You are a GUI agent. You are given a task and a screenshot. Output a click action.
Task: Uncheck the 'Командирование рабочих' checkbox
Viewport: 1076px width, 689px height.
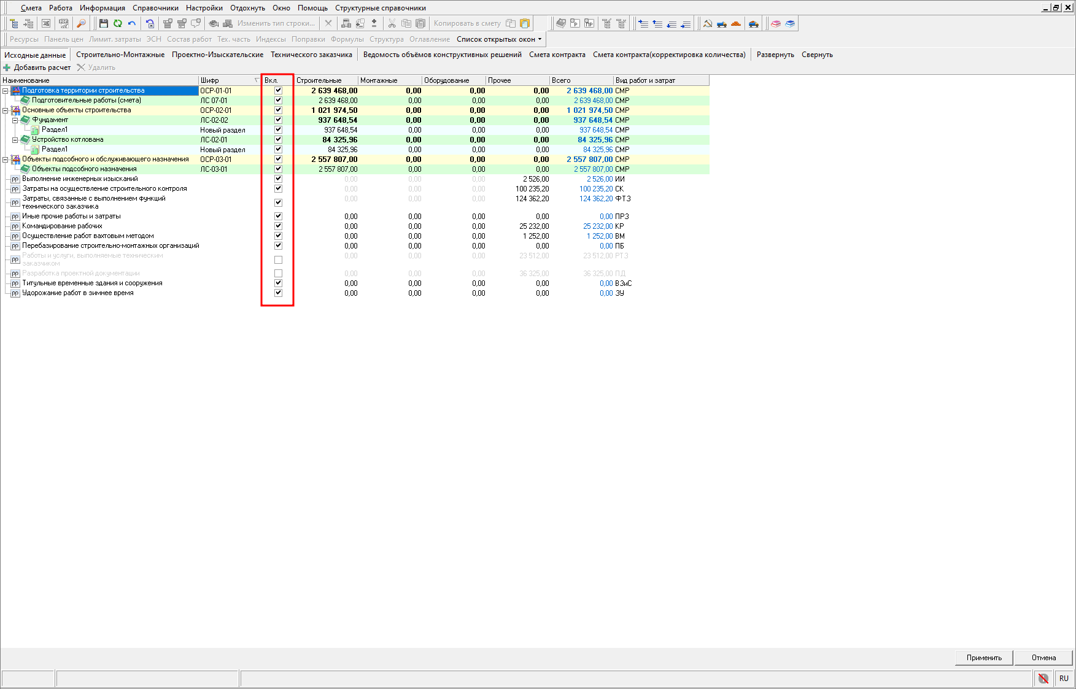coord(278,226)
